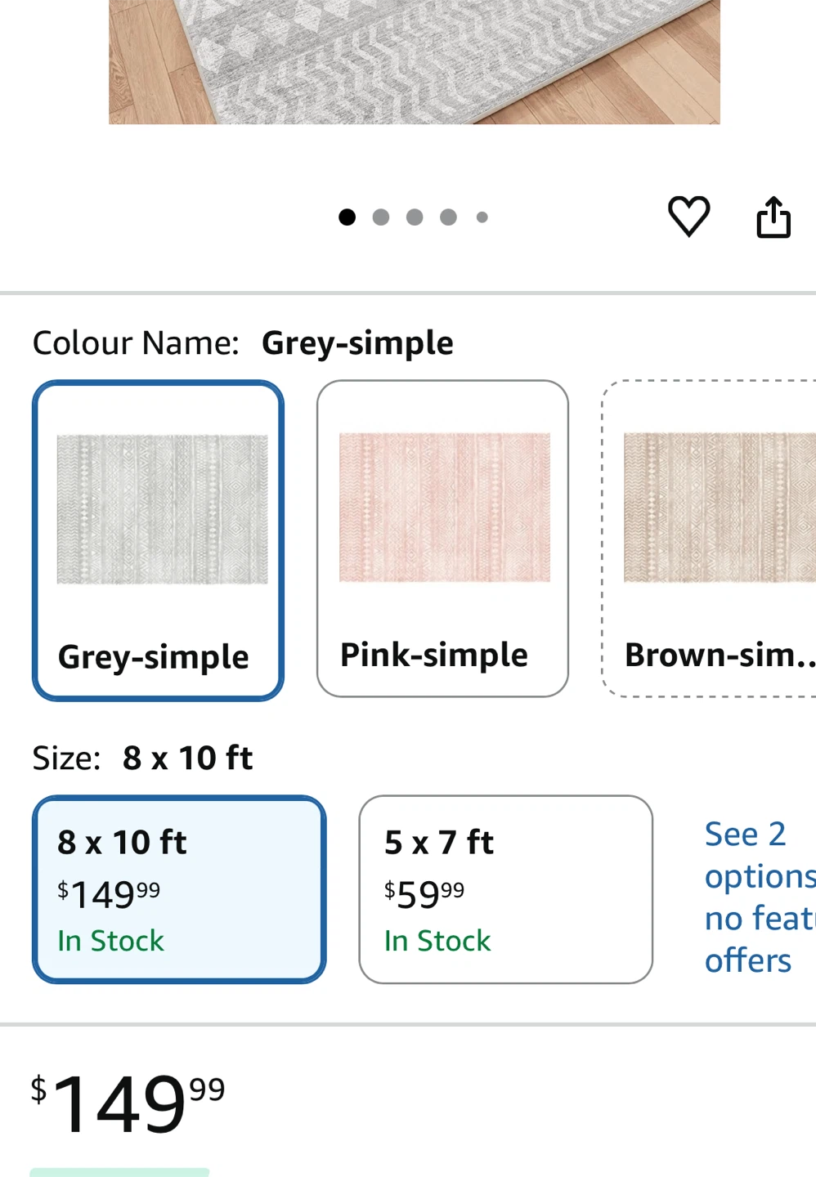816x1177 pixels.
Task: Tap the $149.99 main price
Action: coord(128,1104)
